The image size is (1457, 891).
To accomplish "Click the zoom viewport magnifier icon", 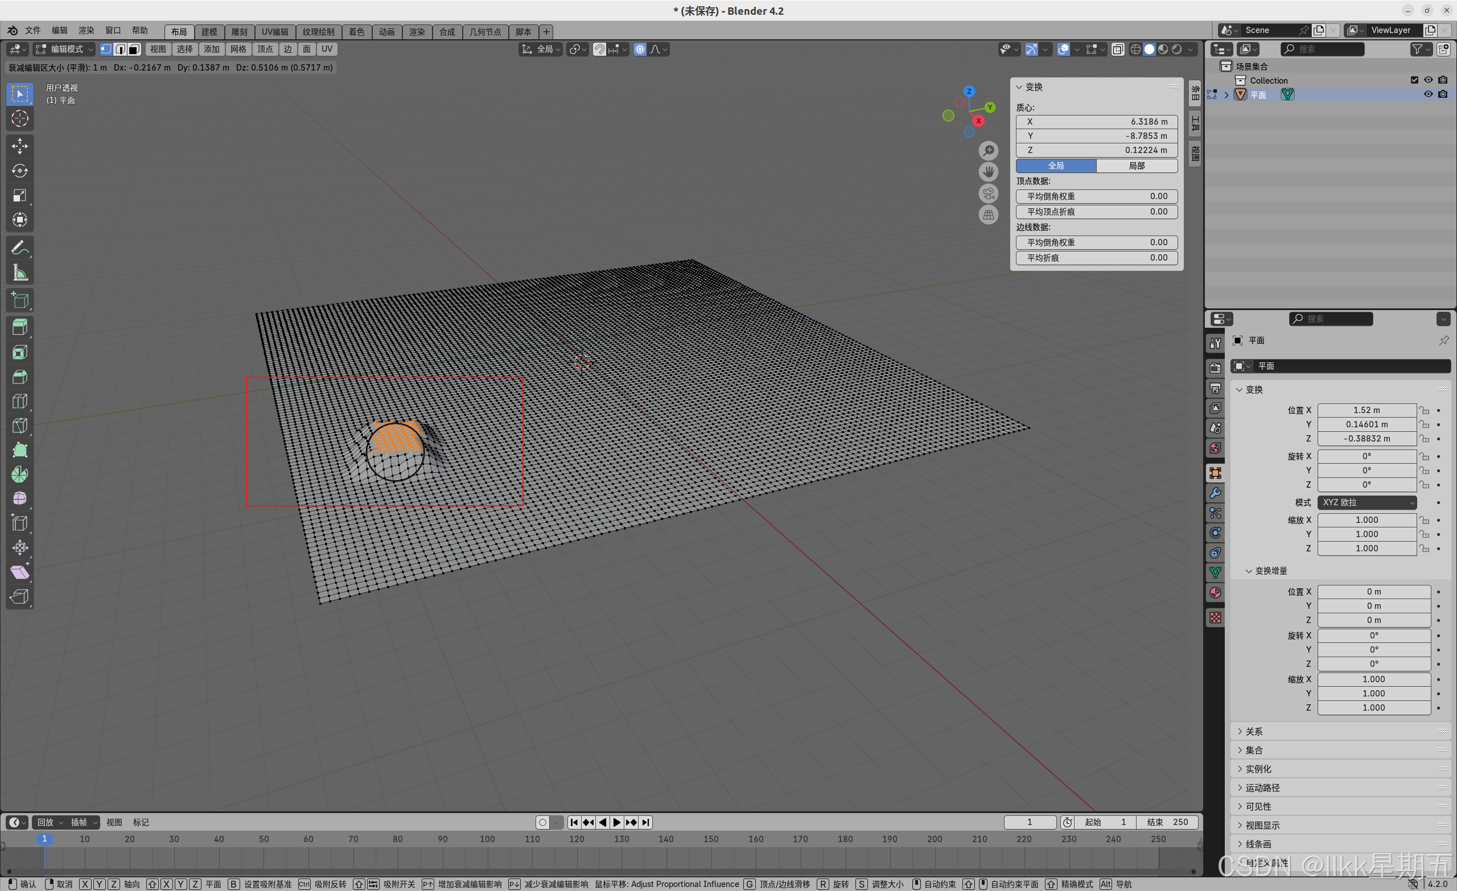I will tap(988, 151).
